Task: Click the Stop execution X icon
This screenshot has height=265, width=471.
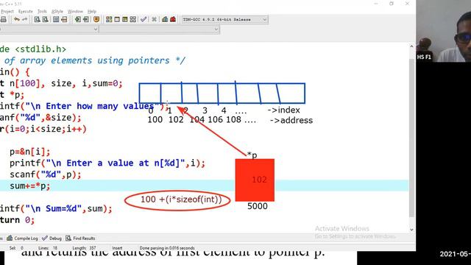Action: (x=154, y=20)
